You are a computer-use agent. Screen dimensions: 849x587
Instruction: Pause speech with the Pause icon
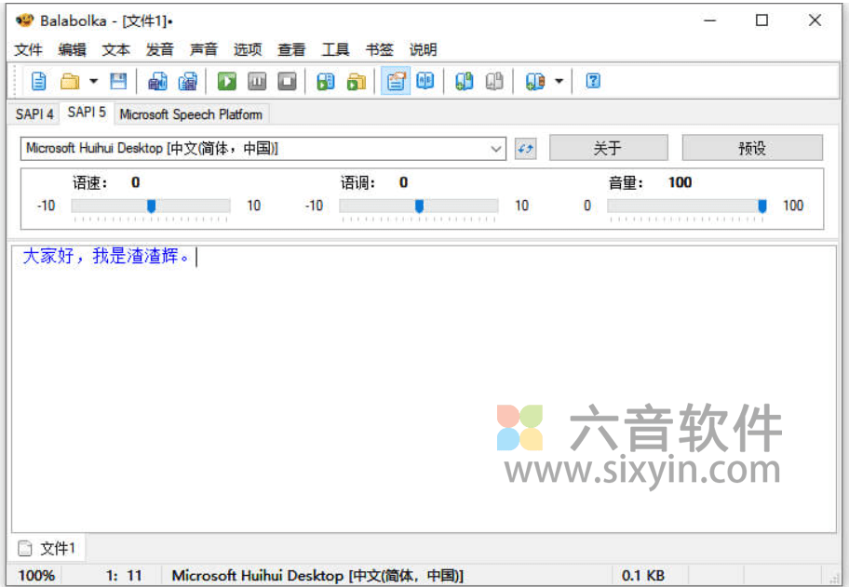pyautogui.click(x=258, y=81)
